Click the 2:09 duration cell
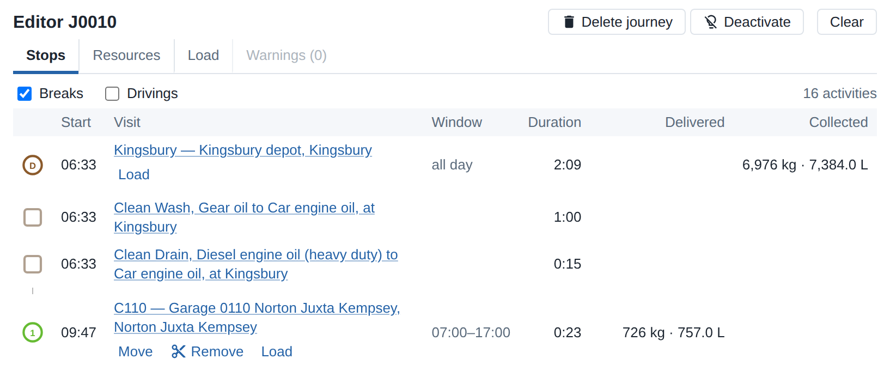890x365 pixels. point(568,165)
